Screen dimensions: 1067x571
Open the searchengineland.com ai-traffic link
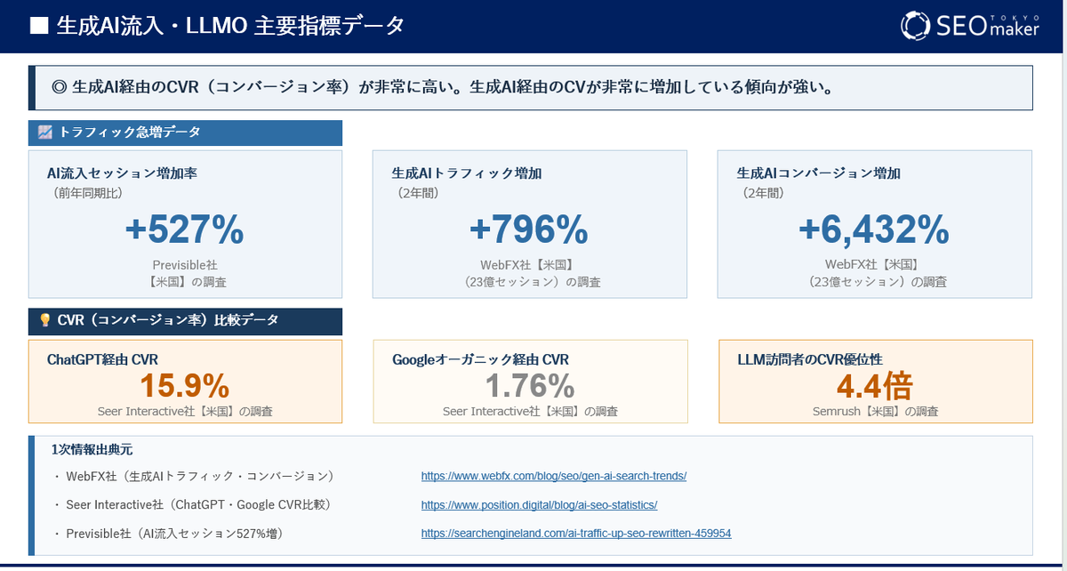coord(575,534)
